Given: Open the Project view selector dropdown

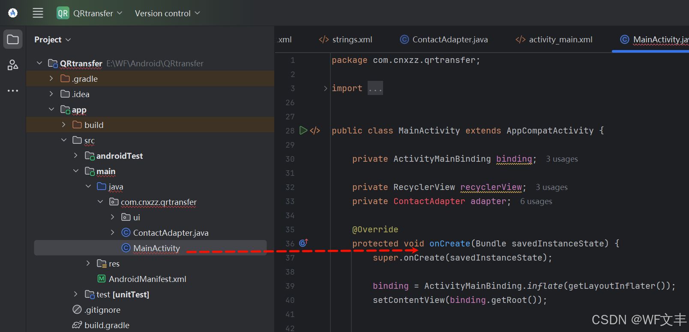Looking at the screenshot, I should pyautogui.click(x=52, y=40).
